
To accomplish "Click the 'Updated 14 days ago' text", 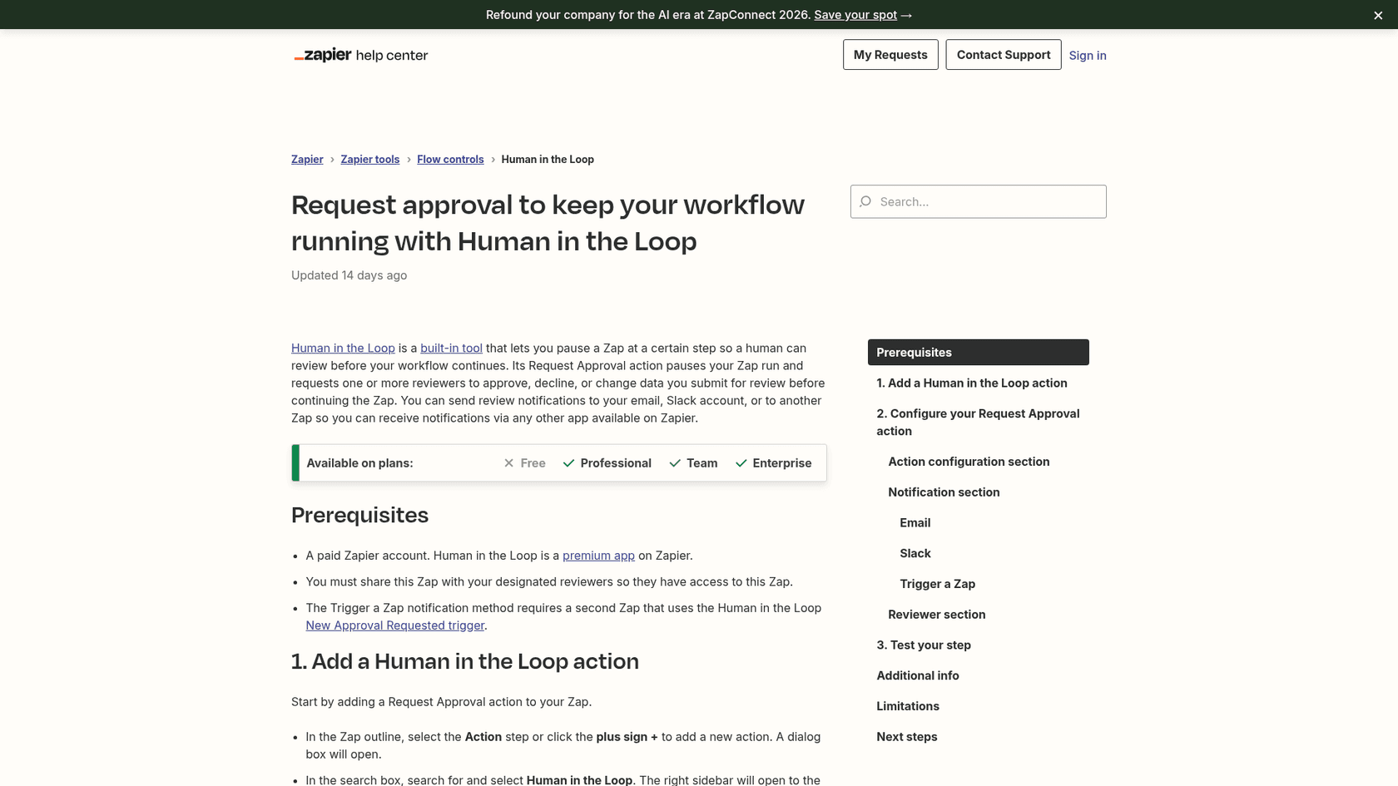I will coord(349,275).
